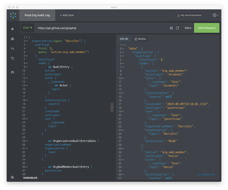The height and width of the screenshot is (190, 228).
Task: Click the GraphQL URL input field
Action: [102, 28]
